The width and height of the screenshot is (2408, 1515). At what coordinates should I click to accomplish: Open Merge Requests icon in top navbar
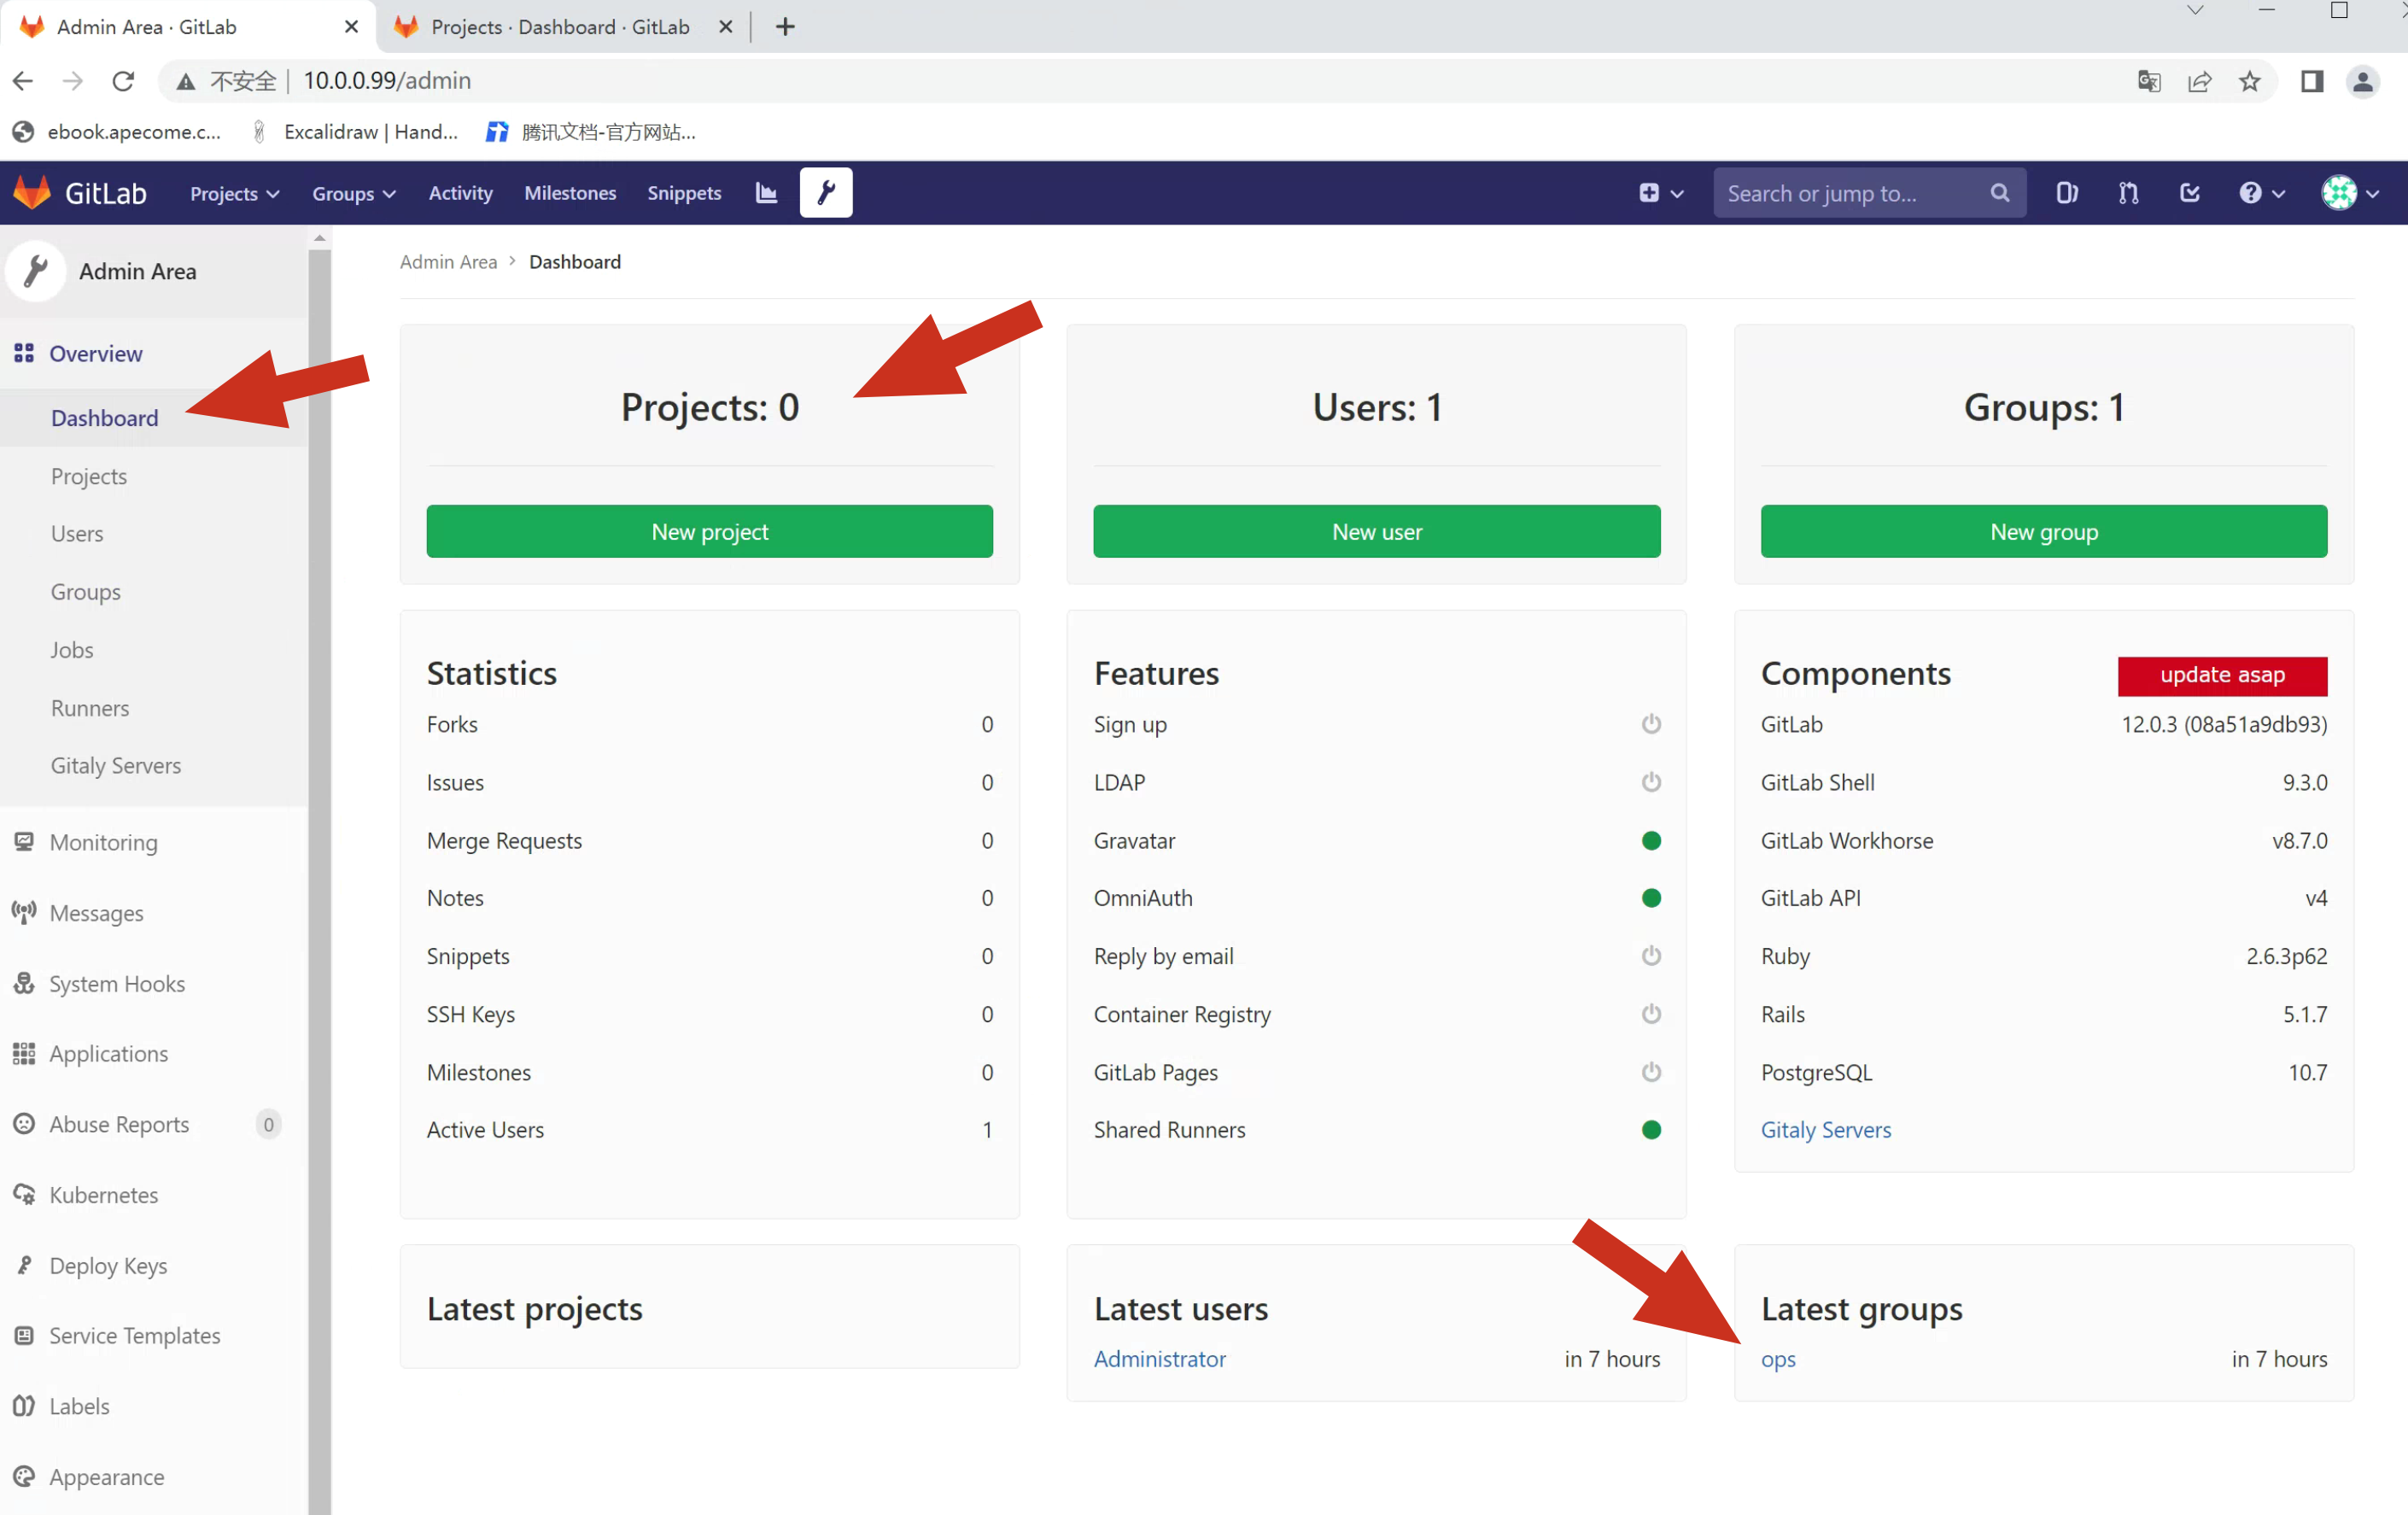pyautogui.click(x=2128, y=193)
